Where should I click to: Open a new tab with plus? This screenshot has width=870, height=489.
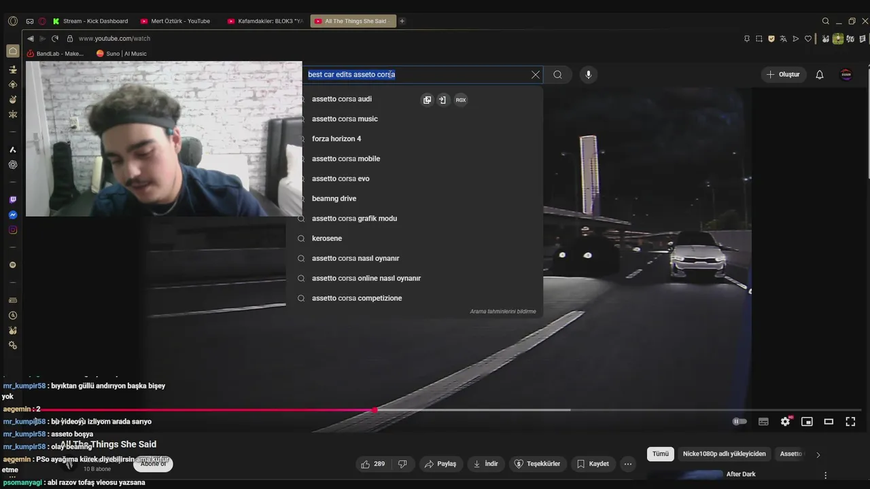tap(402, 21)
